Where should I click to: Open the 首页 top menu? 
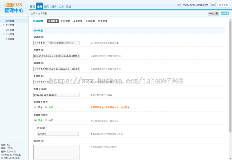[32, 6]
